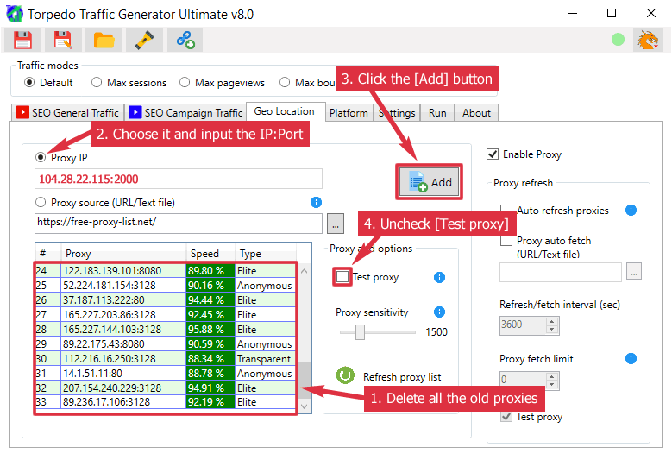Viewport: 672px width, 460px height.
Task: Click the Proxy IP input field
Action: (178, 179)
